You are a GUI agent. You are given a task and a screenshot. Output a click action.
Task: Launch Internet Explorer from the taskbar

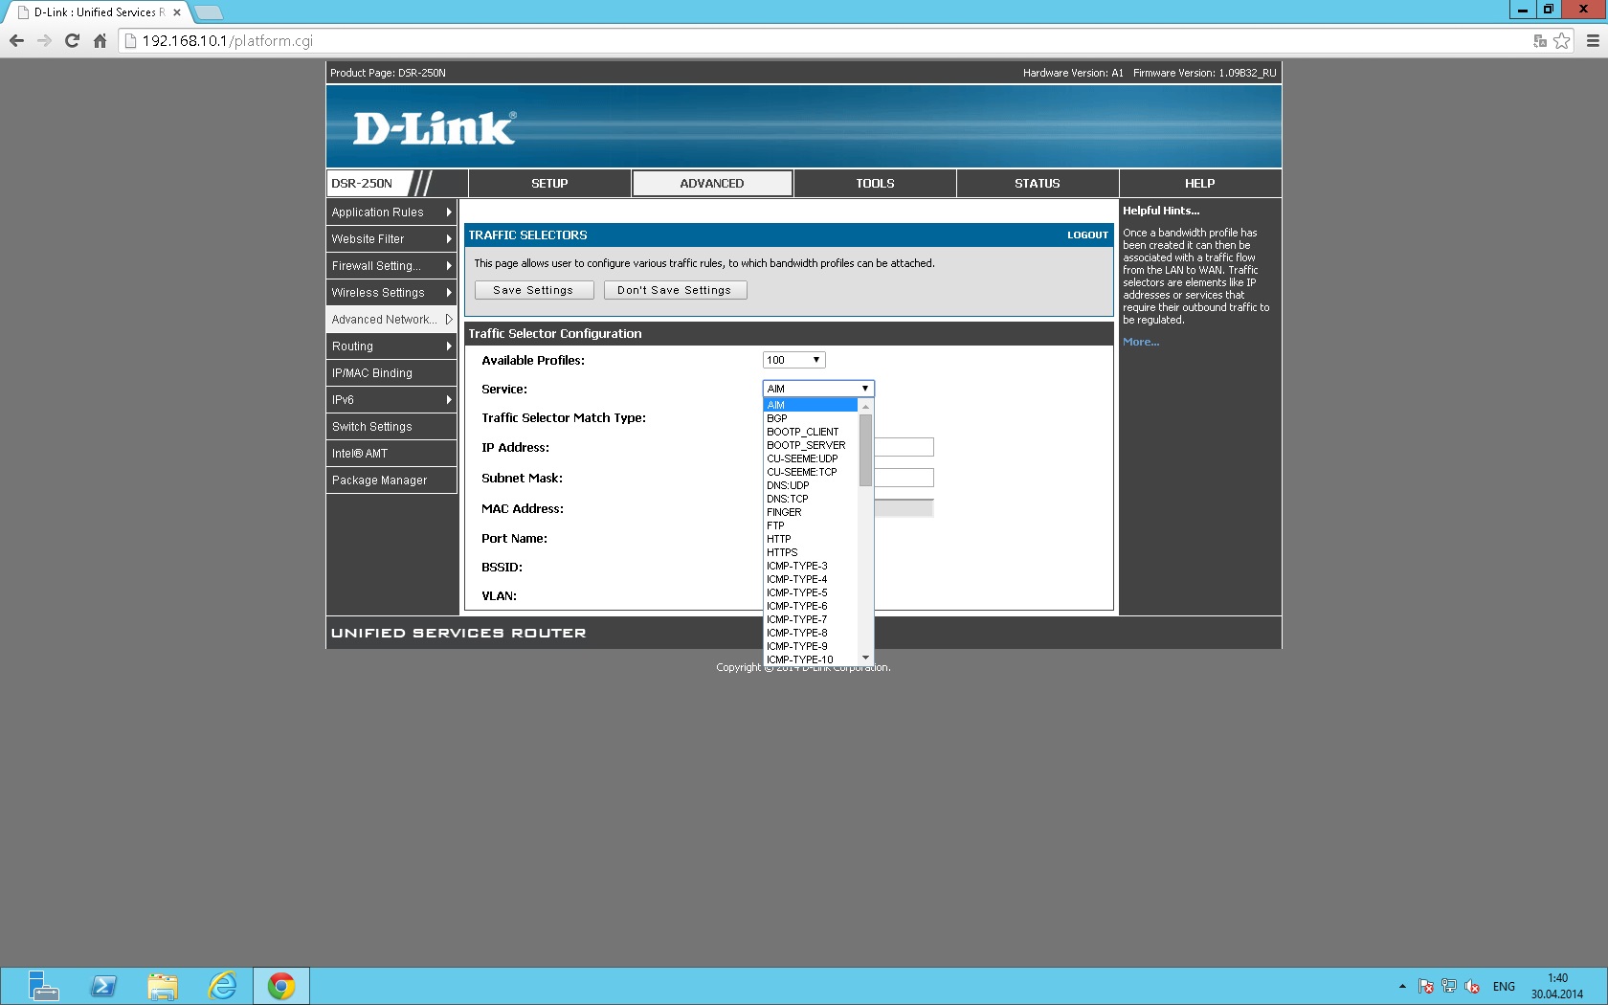[x=222, y=986]
